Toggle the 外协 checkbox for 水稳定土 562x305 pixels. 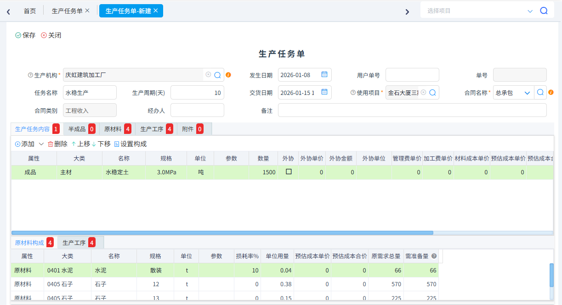coord(289,172)
